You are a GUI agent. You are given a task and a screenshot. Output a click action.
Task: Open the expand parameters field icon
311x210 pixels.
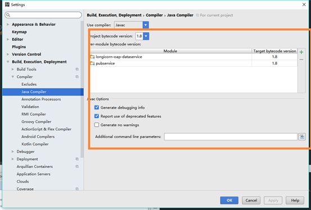click(x=302, y=136)
